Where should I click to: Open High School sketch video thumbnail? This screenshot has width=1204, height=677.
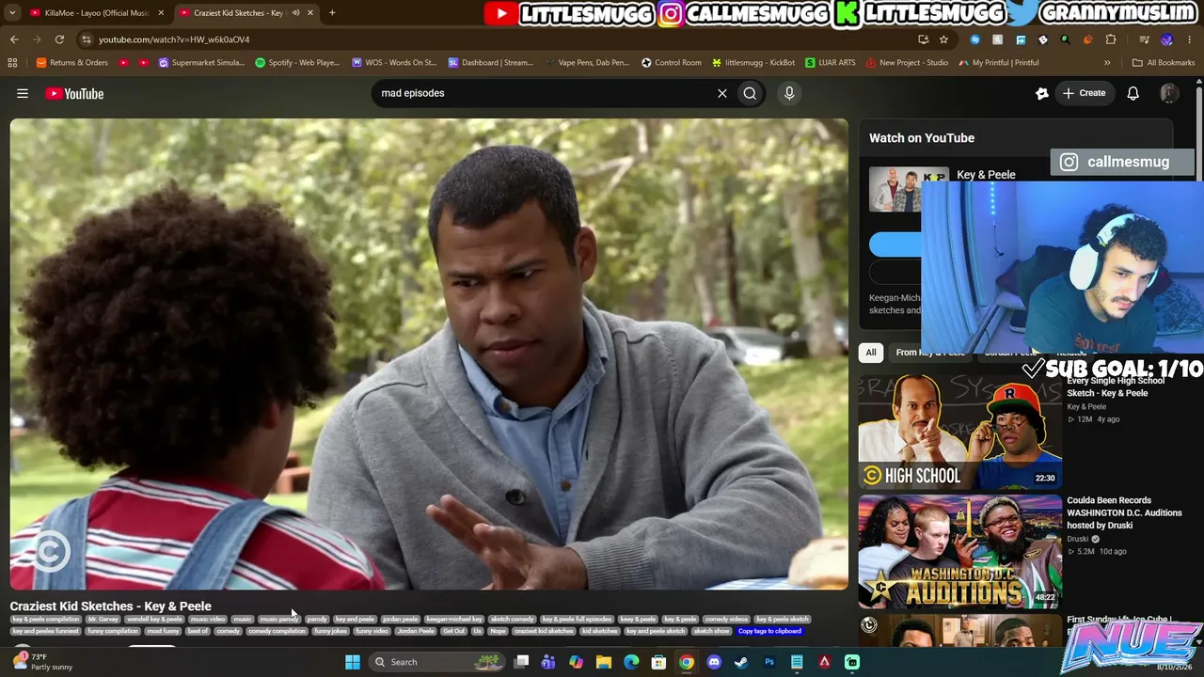point(960,432)
